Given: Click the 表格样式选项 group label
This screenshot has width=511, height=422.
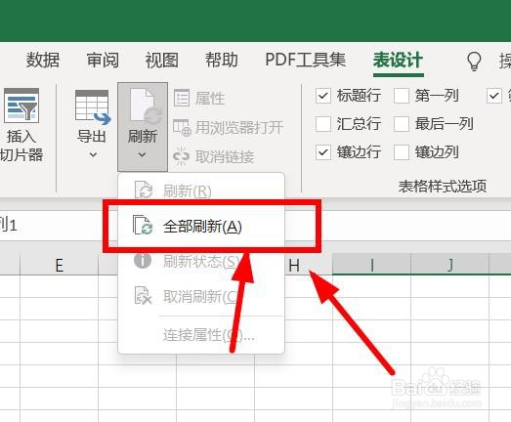Looking at the screenshot, I should click(x=443, y=187).
